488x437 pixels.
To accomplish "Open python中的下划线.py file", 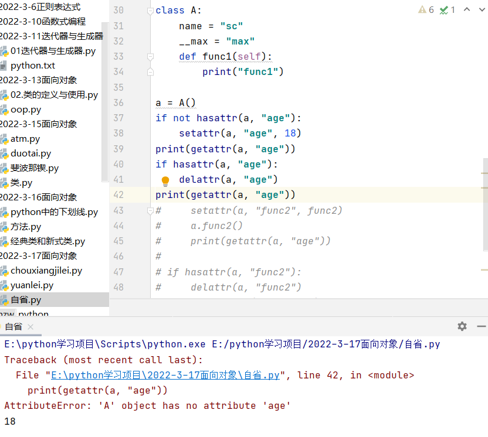I will 54,212.
